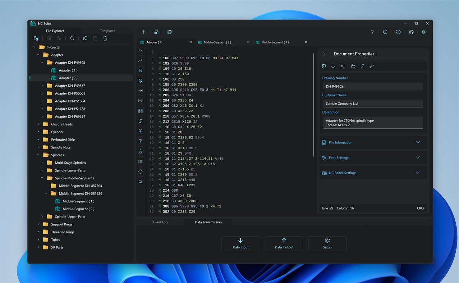Open the Middle-Segment (2) editor tab
The width and height of the screenshot is (459, 283).
point(217,42)
